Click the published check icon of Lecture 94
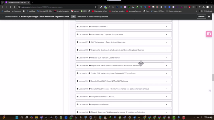This screenshot has width=214, height=120. pos(78,97)
